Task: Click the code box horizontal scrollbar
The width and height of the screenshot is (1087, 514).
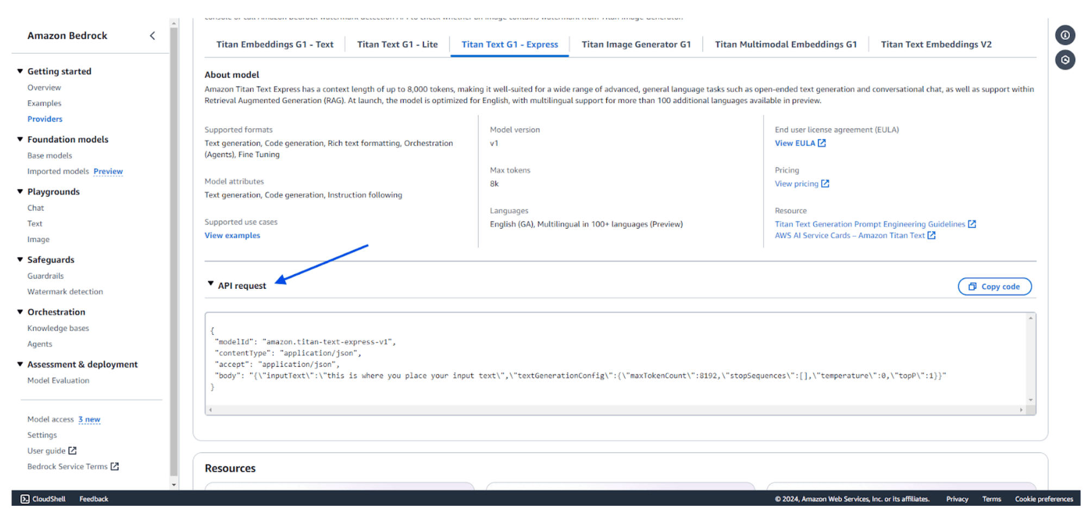Action: pyautogui.click(x=615, y=410)
